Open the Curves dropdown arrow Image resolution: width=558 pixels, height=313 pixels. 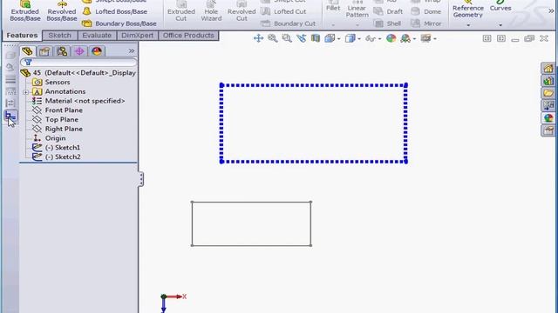click(x=500, y=25)
